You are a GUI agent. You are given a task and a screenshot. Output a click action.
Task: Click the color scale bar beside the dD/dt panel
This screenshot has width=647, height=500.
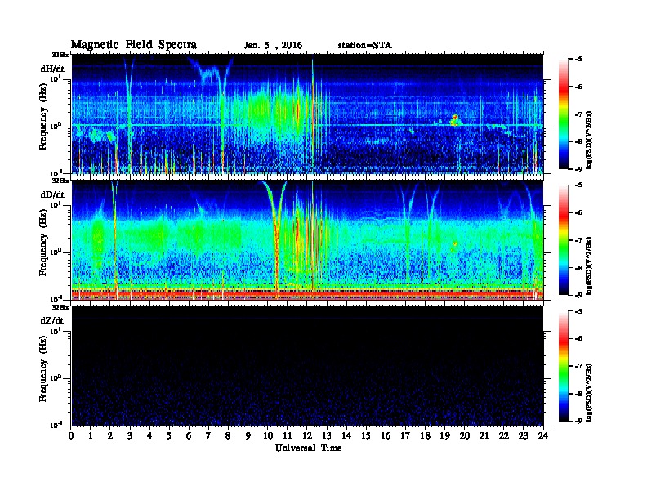(x=563, y=240)
